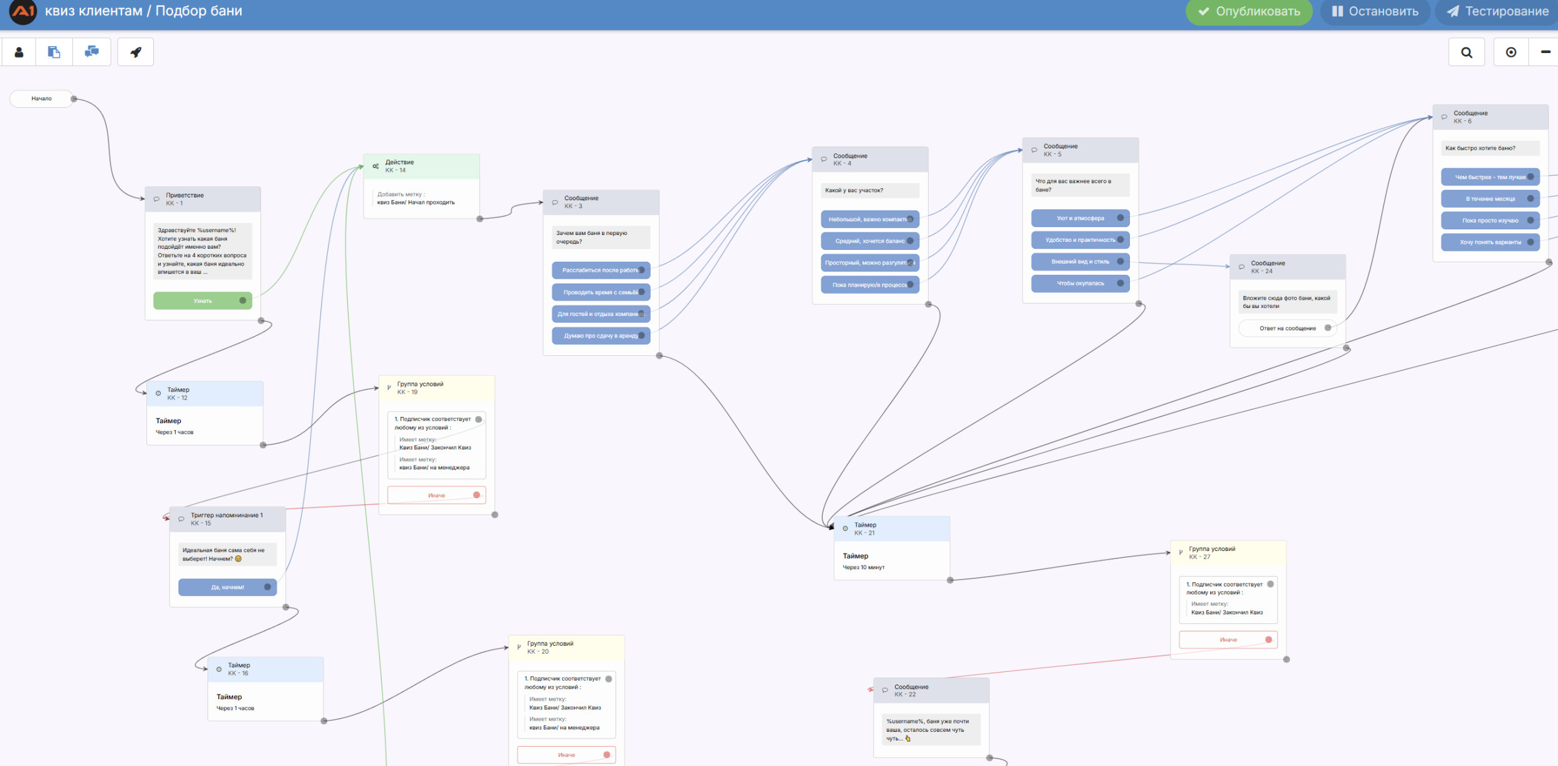Choose 'Хочу понять варианты' answer
The height and width of the screenshot is (766, 1558).
click(x=1490, y=242)
